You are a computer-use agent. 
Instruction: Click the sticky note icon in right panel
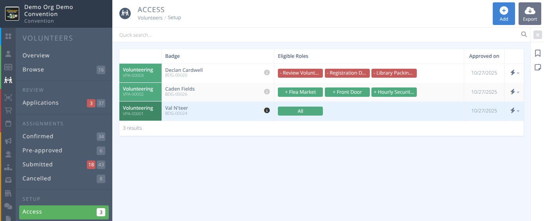pyautogui.click(x=538, y=68)
